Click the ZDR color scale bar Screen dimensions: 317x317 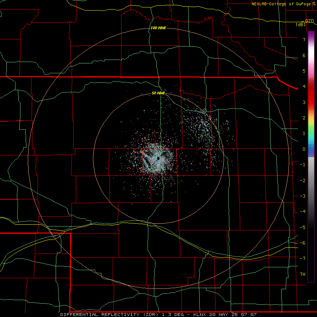pyautogui.click(x=311, y=156)
